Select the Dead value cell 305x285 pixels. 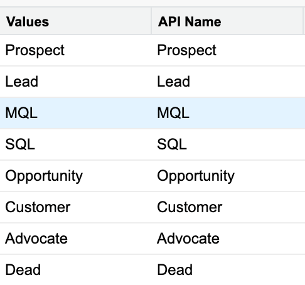pyautogui.click(x=75, y=270)
